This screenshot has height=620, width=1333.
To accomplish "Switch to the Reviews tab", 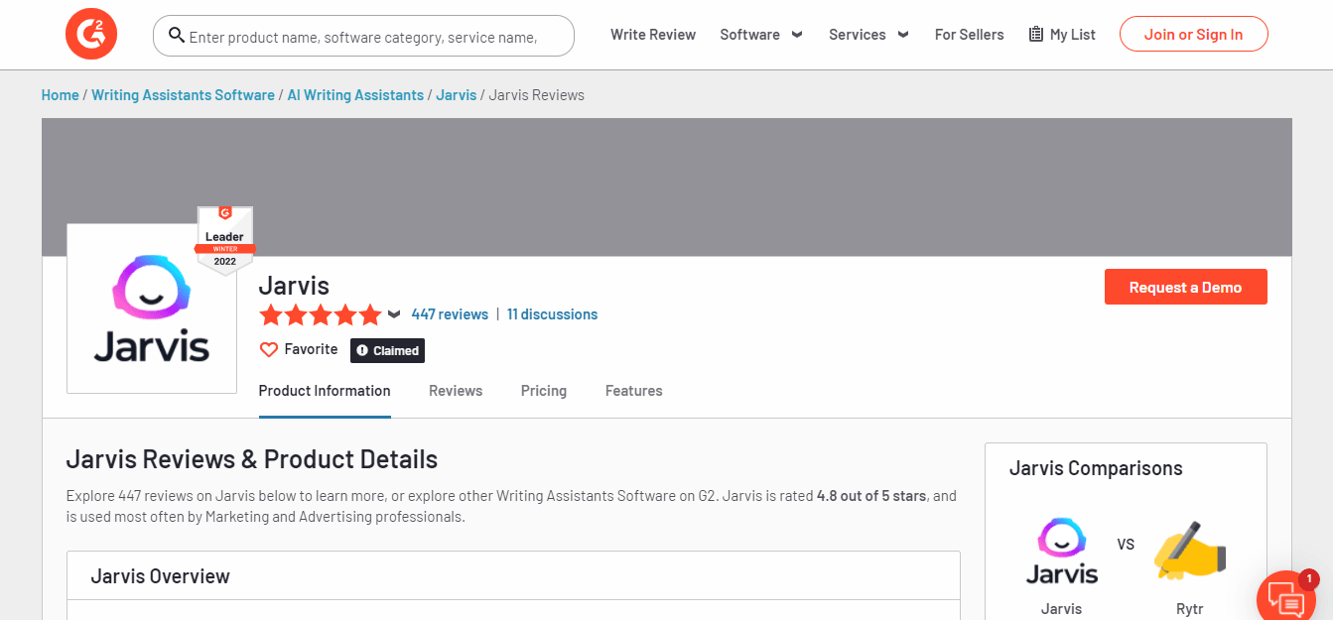I will pyautogui.click(x=456, y=391).
